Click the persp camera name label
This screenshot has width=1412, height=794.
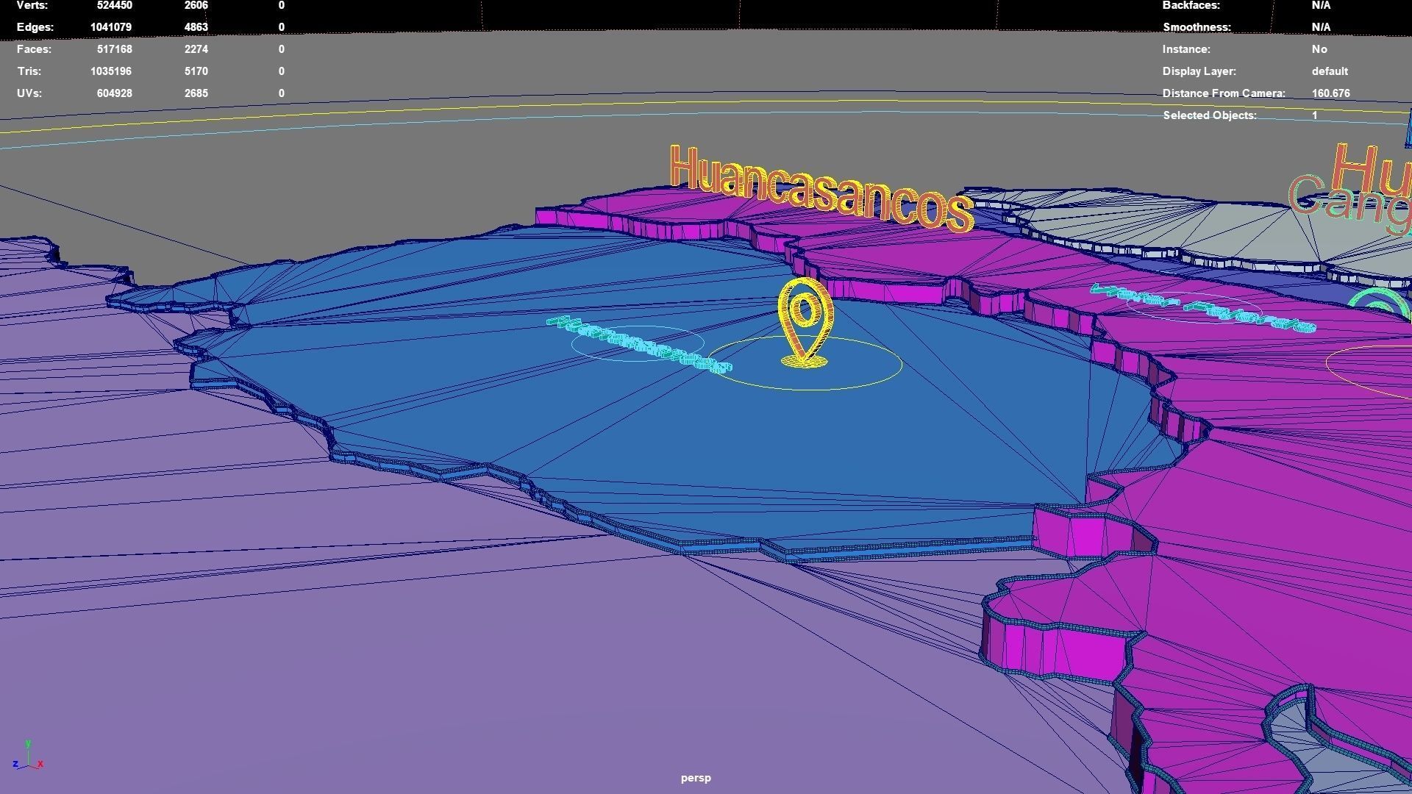[x=695, y=778]
